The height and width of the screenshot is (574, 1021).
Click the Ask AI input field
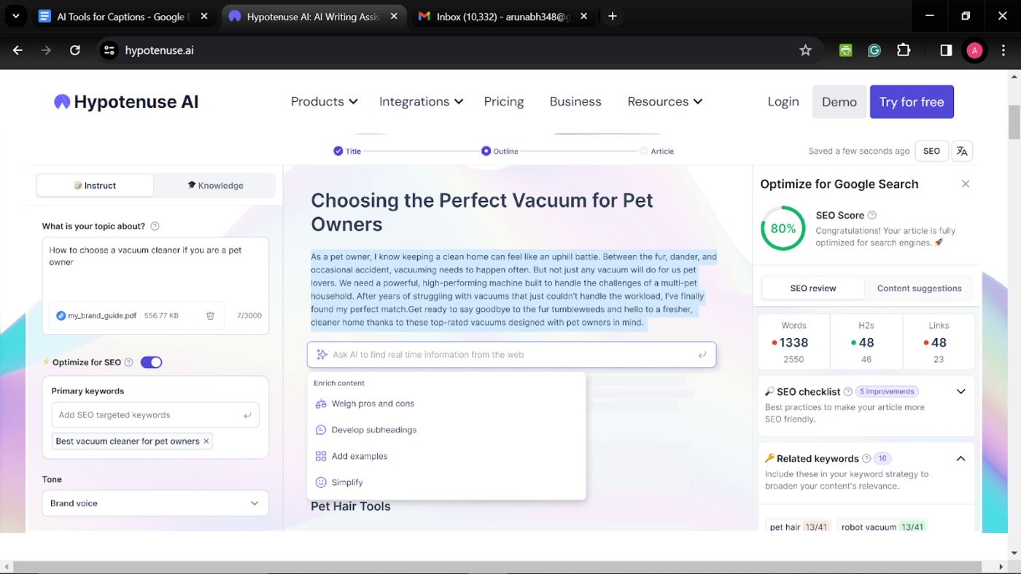coord(511,355)
